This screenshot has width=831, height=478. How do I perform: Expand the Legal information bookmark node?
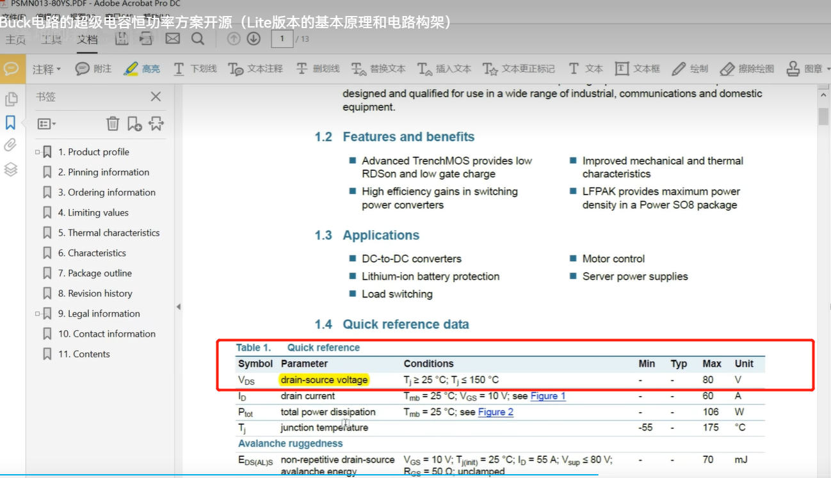click(38, 314)
